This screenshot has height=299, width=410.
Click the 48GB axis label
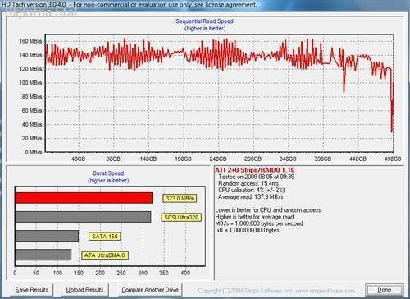[79, 159]
